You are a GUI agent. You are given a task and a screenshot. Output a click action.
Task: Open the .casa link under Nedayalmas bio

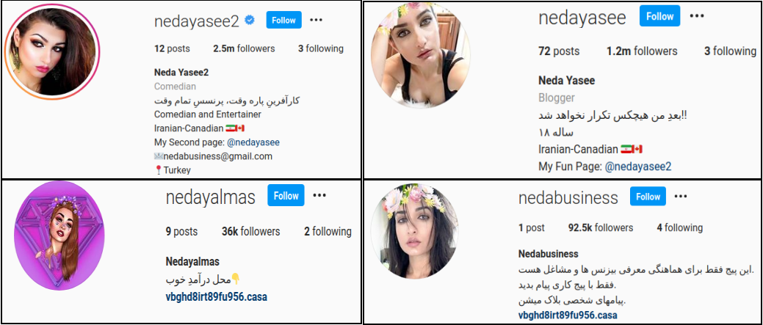(x=217, y=296)
